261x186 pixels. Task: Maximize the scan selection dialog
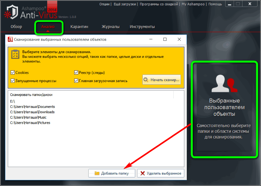pyautogui.click(x=165, y=39)
